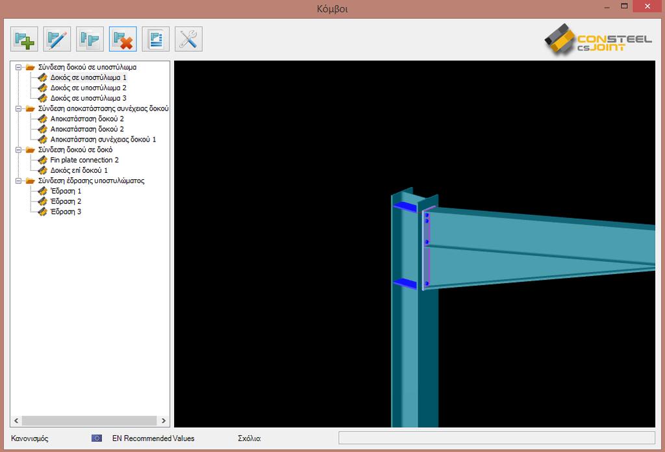This screenshot has height=452, width=665.
Task: Click the edit joint pencil button
Action: (x=57, y=39)
